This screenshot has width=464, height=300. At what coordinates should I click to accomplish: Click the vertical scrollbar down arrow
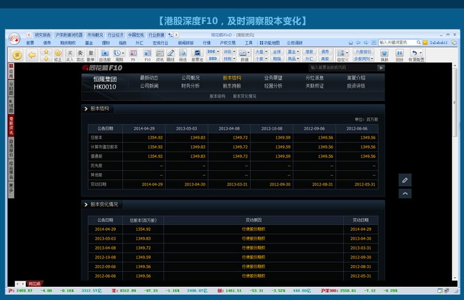[455, 278]
